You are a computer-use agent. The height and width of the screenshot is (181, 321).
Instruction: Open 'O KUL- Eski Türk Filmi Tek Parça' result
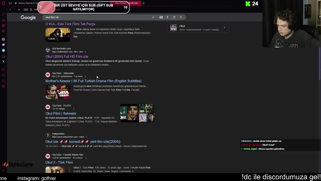click(x=70, y=24)
